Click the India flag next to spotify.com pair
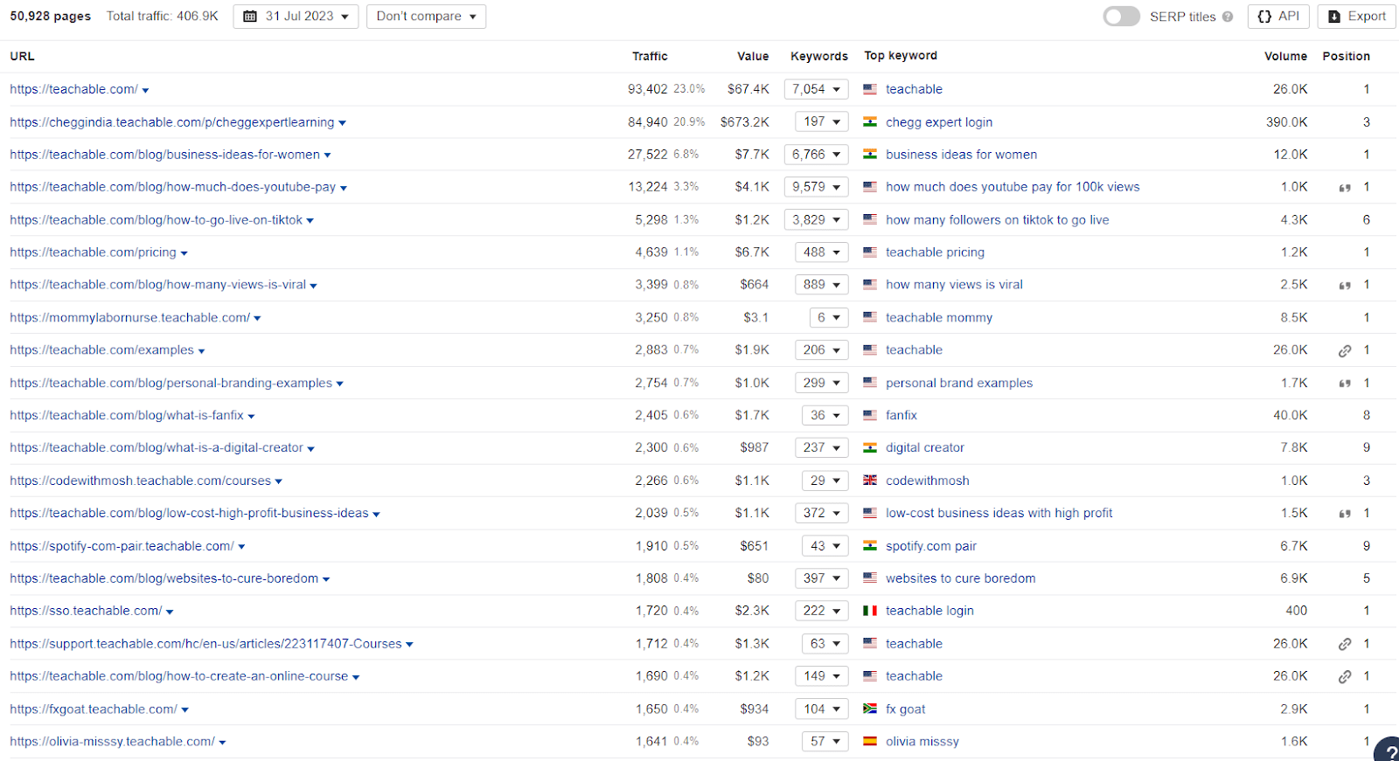The height and width of the screenshot is (761, 1399). click(x=870, y=545)
